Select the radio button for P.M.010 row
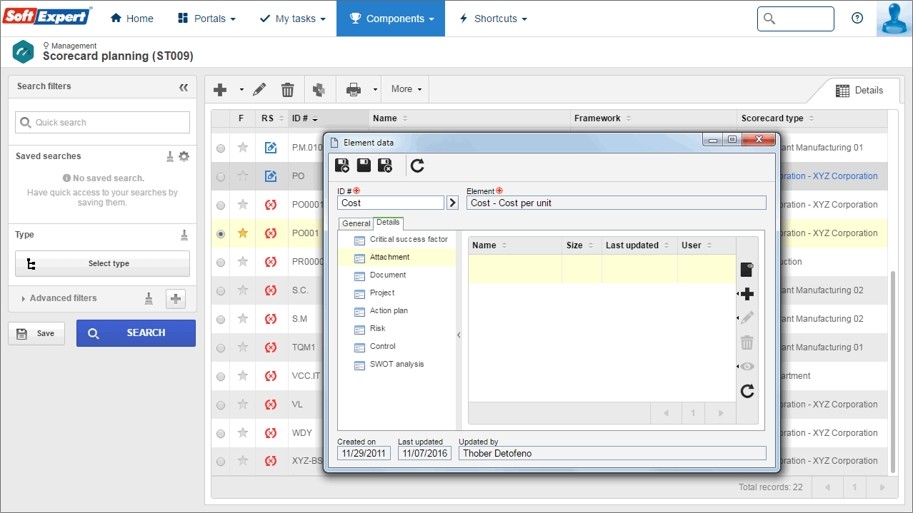 221,148
